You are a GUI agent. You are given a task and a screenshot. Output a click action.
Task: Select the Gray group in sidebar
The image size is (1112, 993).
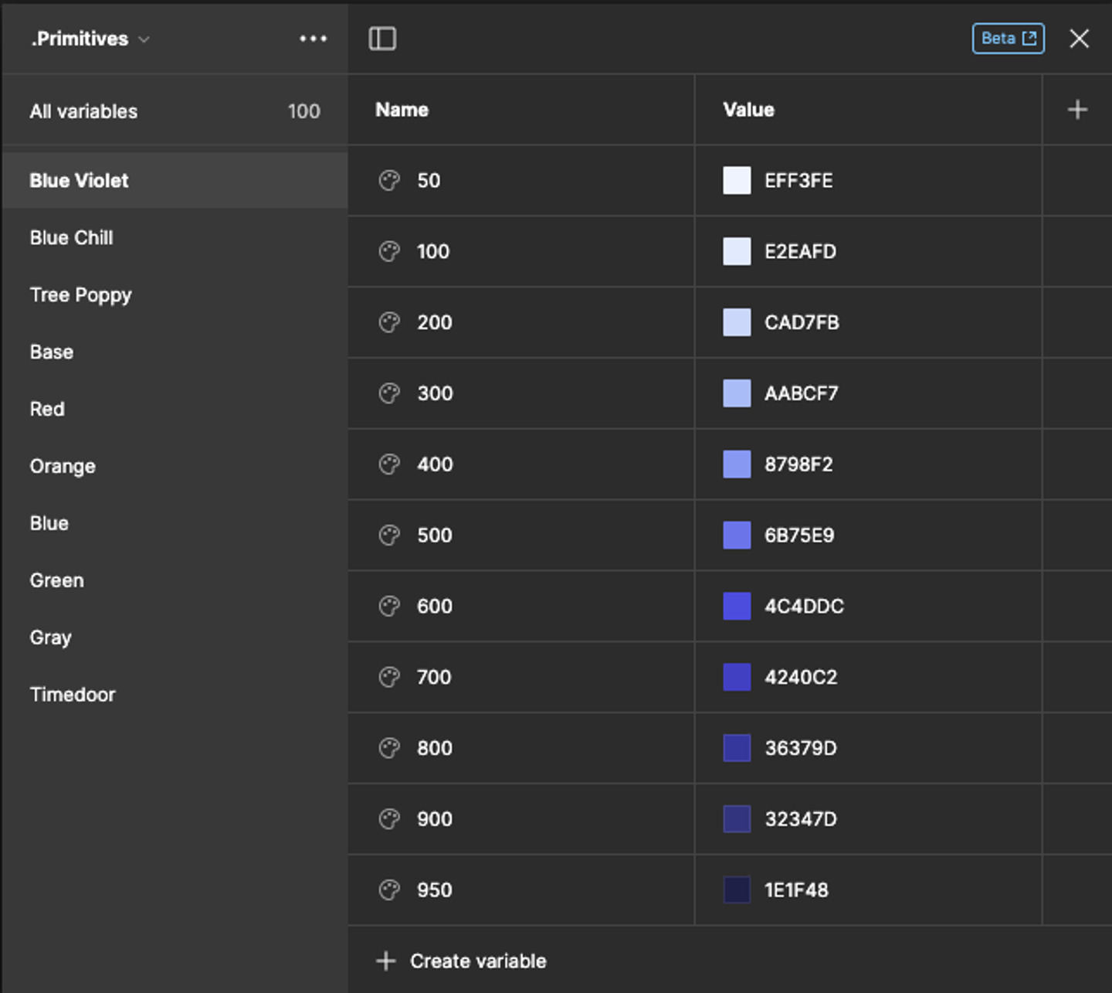(x=51, y=638)
